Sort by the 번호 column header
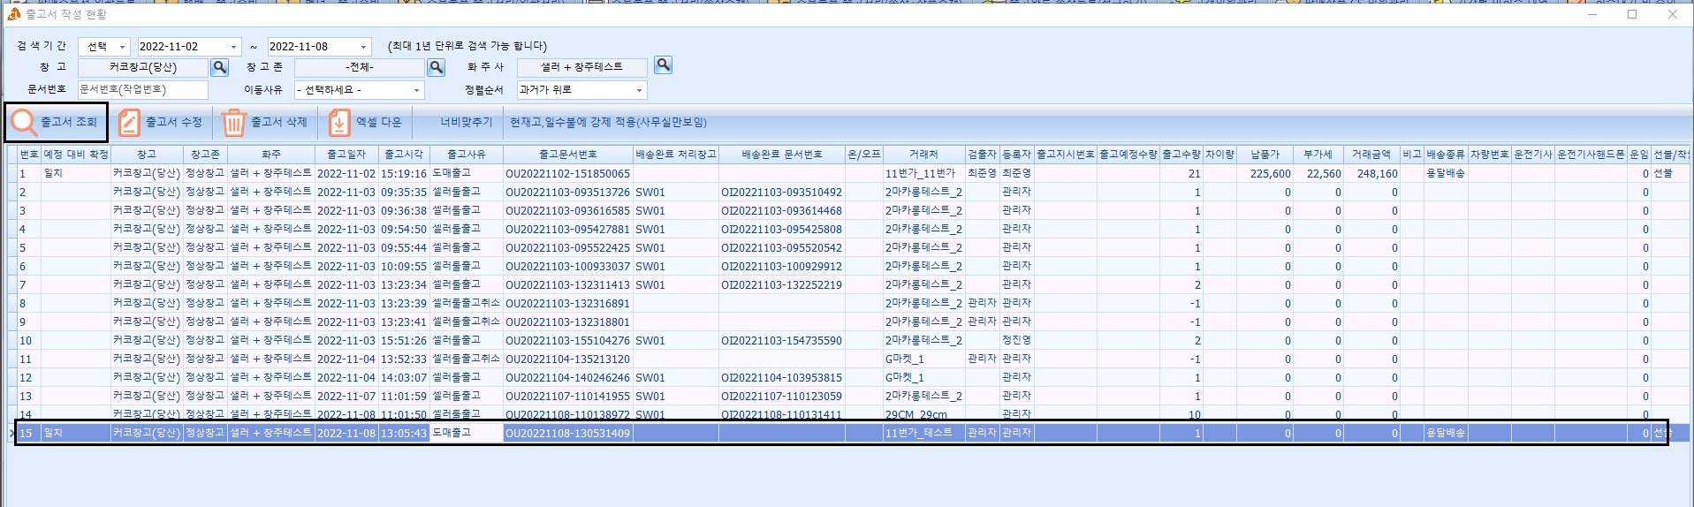This screenshot has width=1694, height=507. point(29,155)
